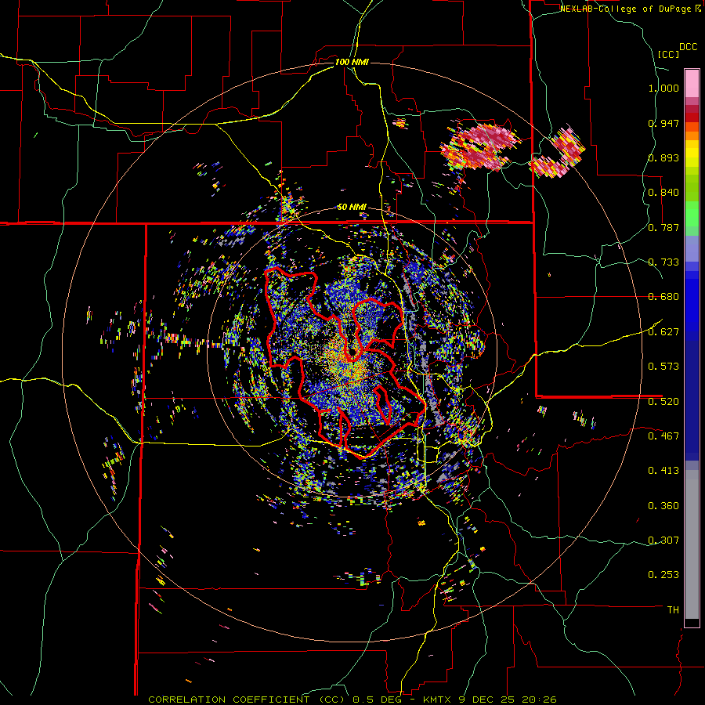This screenshot has height=705, width=705.
Task: Select the 0.627 scale value
Action: click(663, 332)
